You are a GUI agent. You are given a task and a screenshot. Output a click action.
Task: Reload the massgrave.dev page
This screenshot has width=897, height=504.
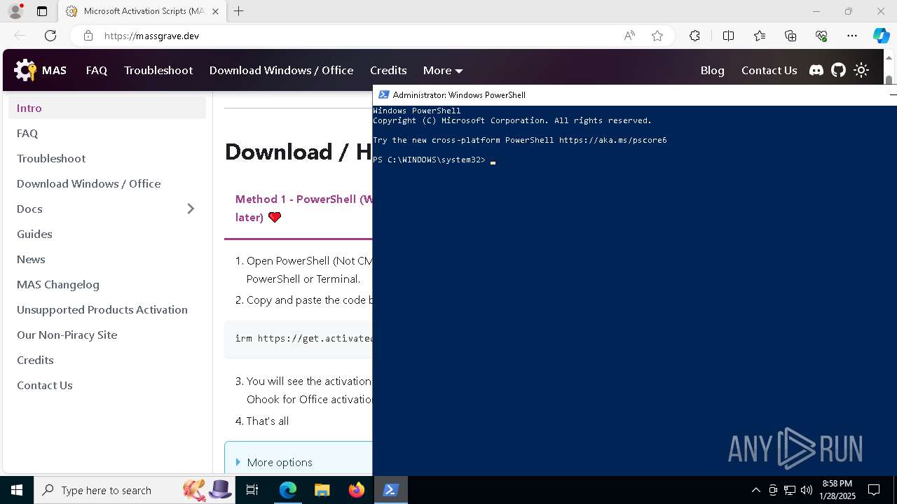50,36
